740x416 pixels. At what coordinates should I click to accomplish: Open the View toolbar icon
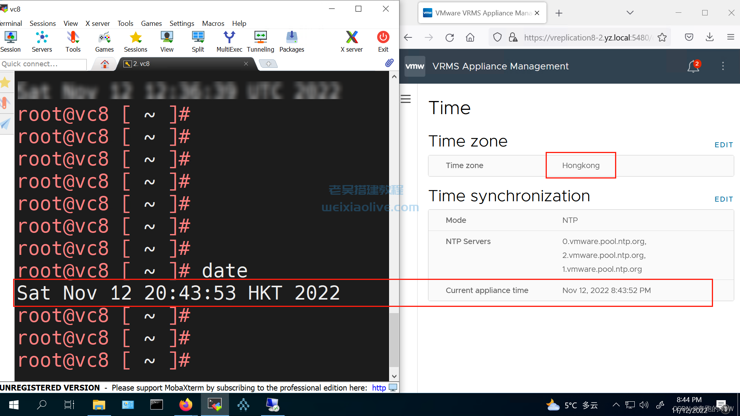coord(167,42)
